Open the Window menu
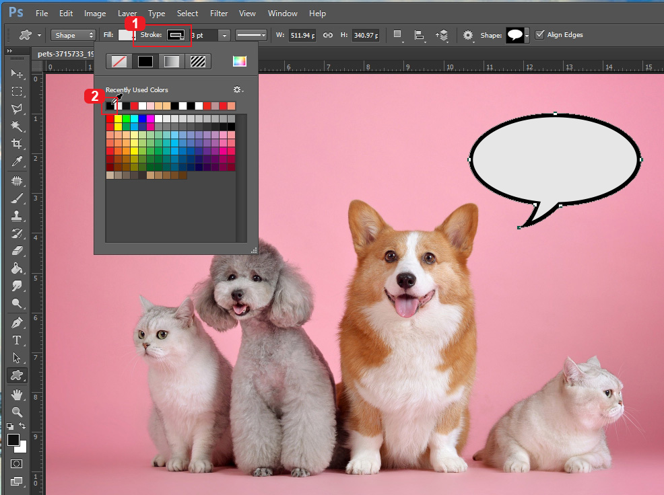The height and width of the screenshot is (495, 664). click(x=282, y=13)
